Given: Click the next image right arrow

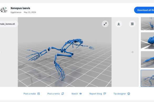Looking at the screenshot, I should (x=132, y=52).
